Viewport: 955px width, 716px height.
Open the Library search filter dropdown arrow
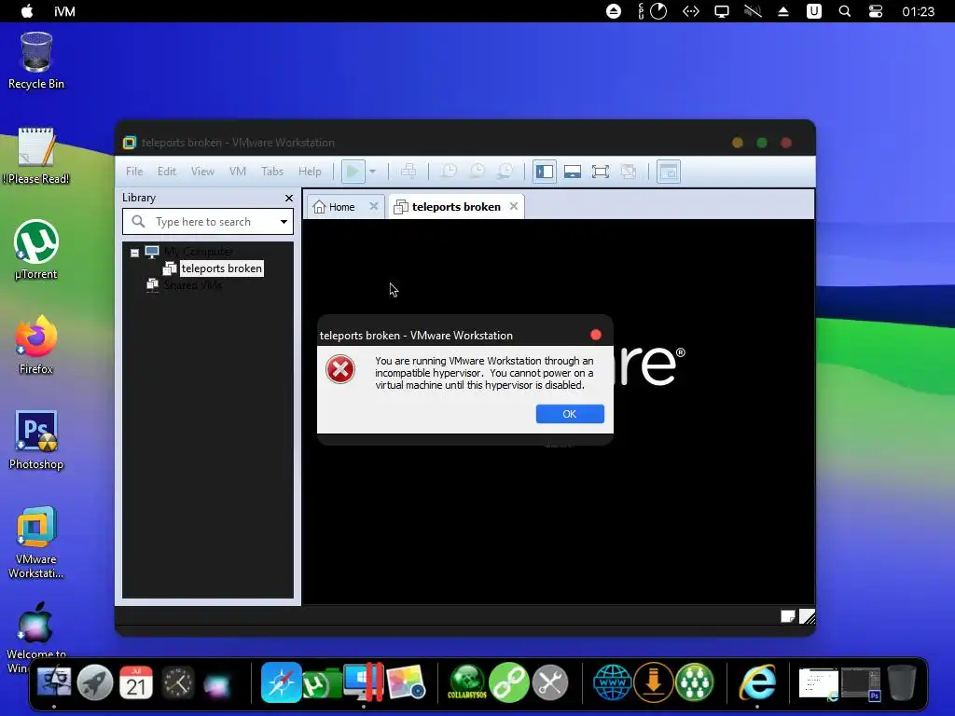coord(284,222)
